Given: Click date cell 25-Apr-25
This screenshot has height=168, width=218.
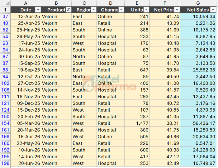Looking at the screenshot, I should tap(26, 23).
